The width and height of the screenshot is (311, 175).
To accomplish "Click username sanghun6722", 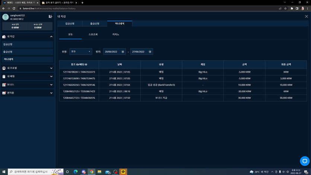I will [18, 16].
